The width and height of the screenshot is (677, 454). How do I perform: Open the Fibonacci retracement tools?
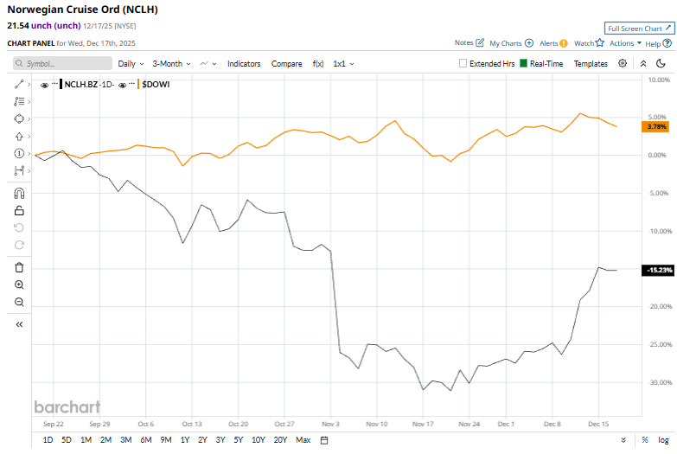19,101
